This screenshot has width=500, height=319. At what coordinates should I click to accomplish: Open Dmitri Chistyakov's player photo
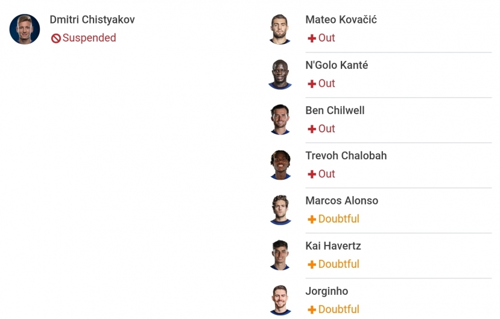pyautogui.click(x=25, y=29)
